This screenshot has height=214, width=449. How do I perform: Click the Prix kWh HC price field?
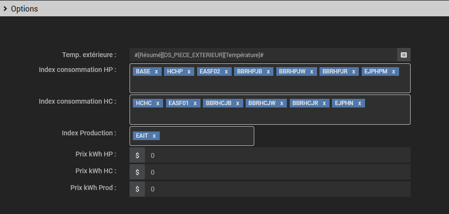[x=277, y=172]
